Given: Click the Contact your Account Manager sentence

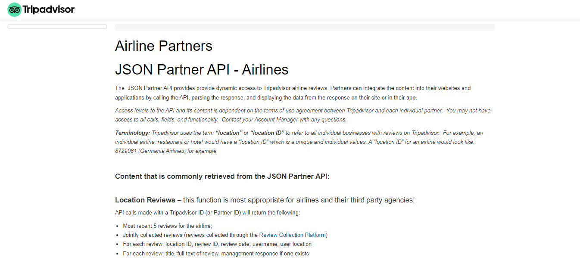Looking at the screenshot, I should click(x=284, y=120).
